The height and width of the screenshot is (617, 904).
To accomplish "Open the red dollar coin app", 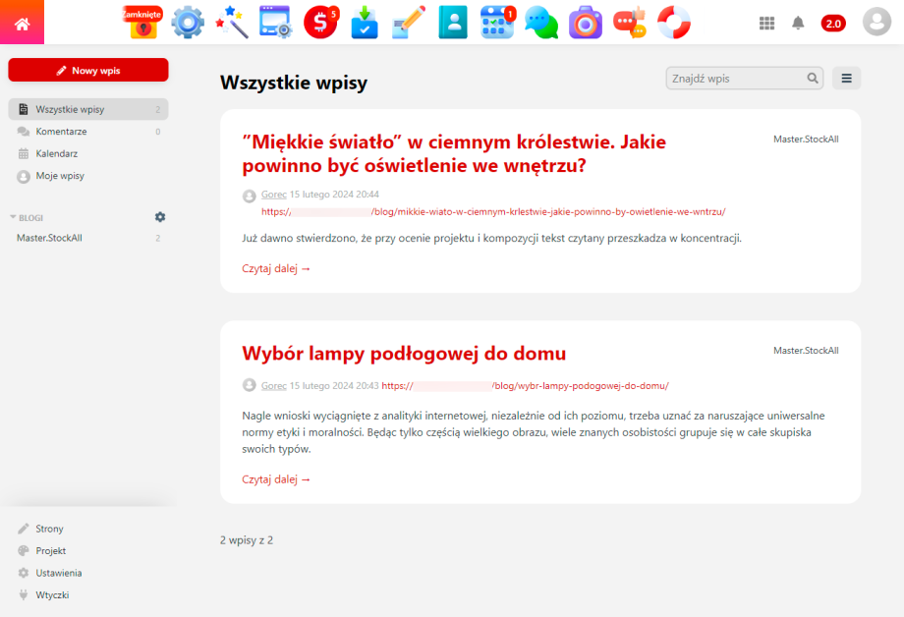I will (320, 22).
